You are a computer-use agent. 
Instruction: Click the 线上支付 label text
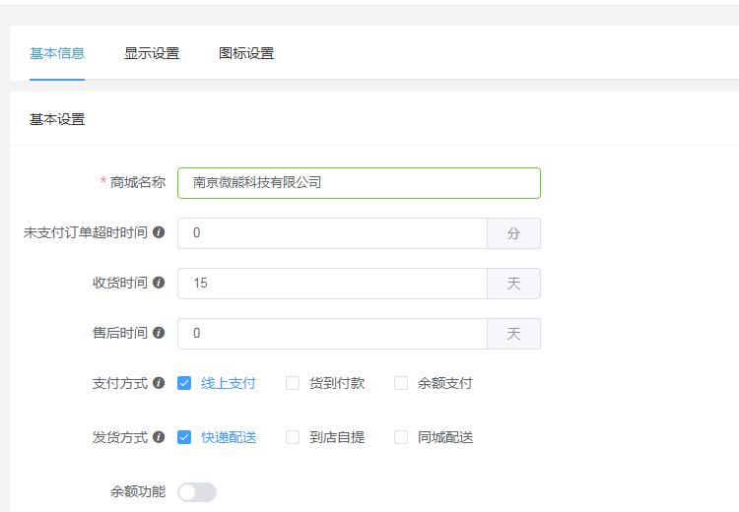pos(229,383)
